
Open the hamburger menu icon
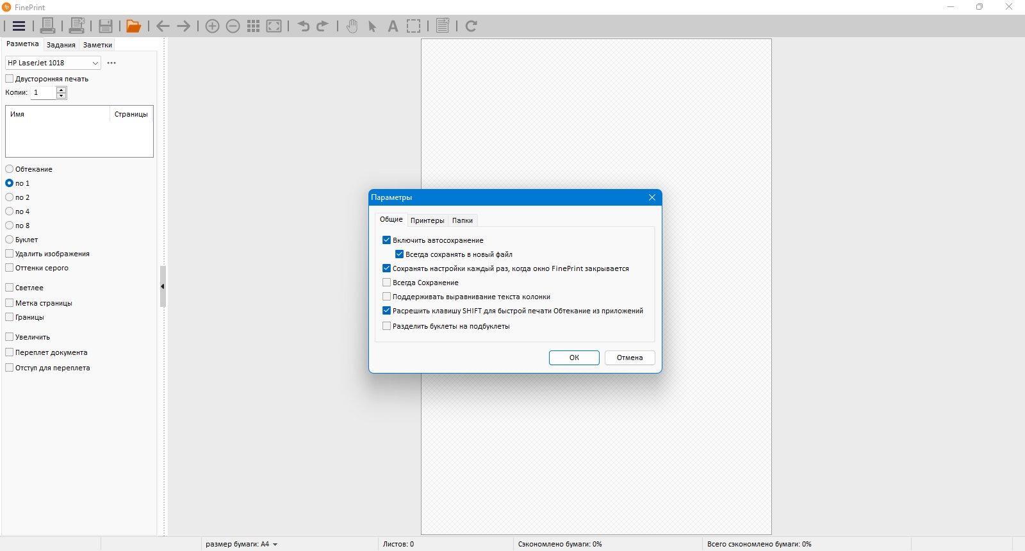tap(19, 26)
